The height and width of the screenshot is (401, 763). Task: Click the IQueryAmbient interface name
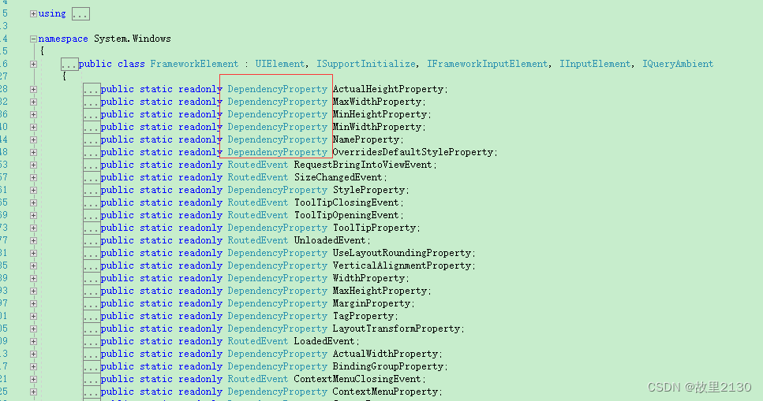(x=678, y=64)
